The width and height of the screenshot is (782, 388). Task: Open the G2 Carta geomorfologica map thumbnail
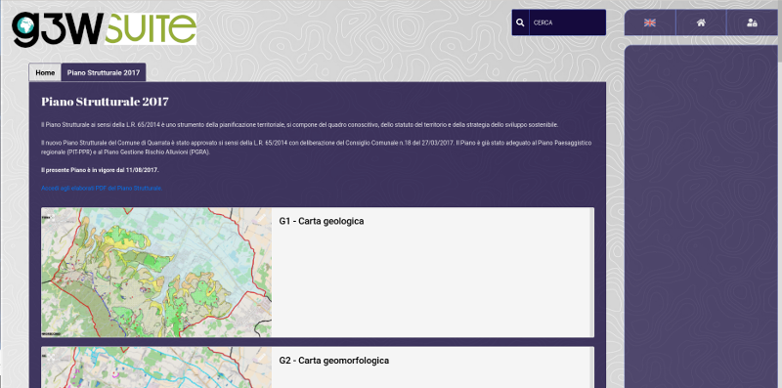point(156,367)
